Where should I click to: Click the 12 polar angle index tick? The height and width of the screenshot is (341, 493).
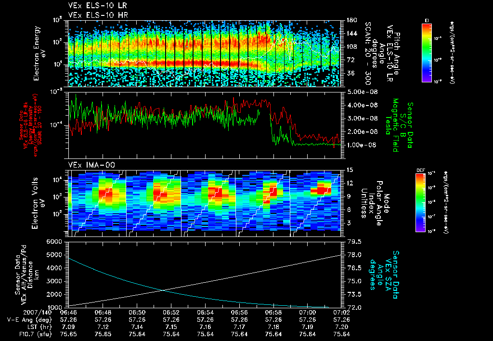point(350,183)
